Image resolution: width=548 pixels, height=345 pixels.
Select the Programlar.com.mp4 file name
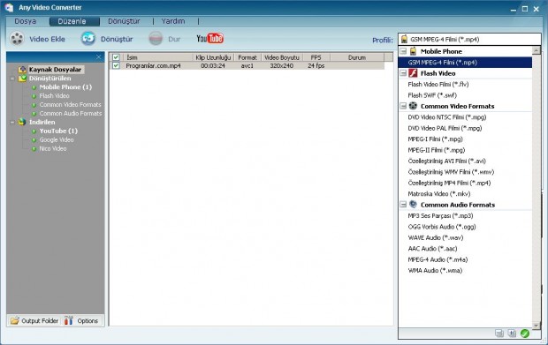[x=153, y=65]
